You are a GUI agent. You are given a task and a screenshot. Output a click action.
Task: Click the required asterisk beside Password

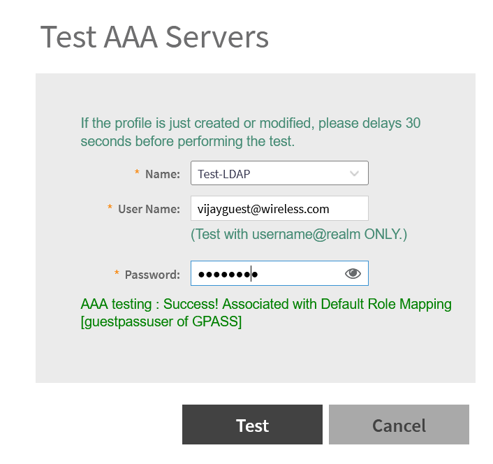117,274
